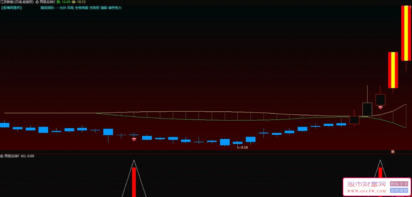Click the 江苏新能 (日线,前复权) chart title

click(17, 2)
